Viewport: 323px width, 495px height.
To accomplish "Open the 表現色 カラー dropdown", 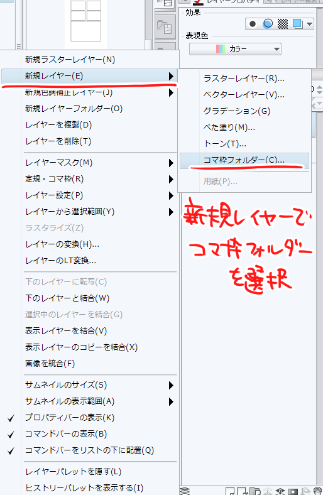I will tap(235, 49).
